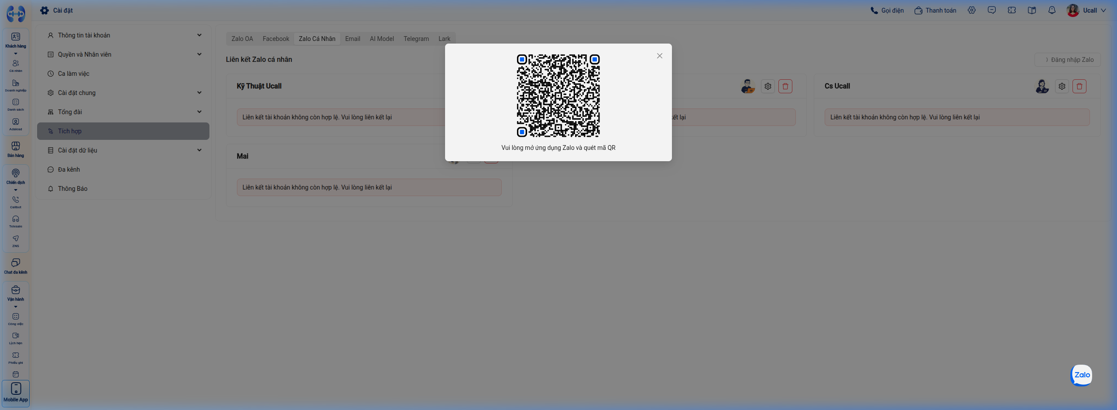Open Adslead in the sidebar
1117x410 pixels.
point(16,124)
